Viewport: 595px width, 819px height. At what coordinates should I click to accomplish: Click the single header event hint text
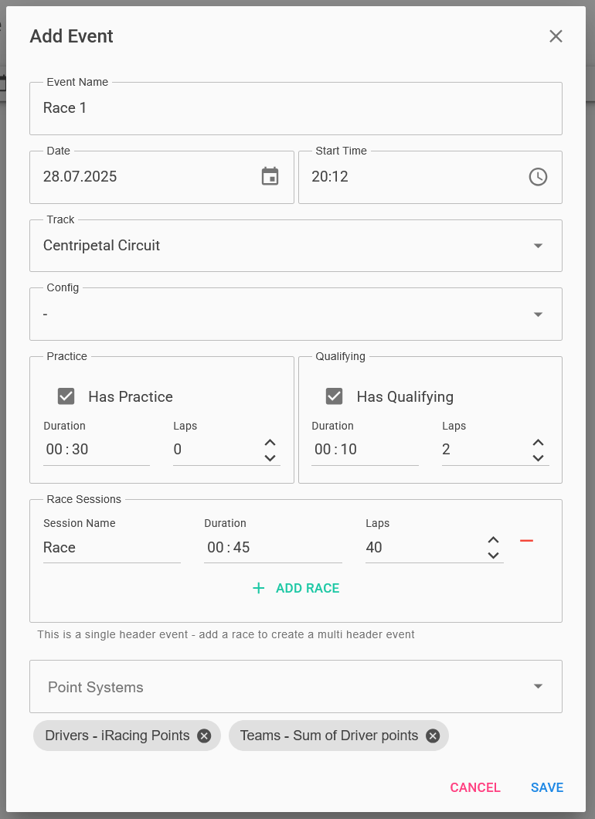tap(226, 634)
